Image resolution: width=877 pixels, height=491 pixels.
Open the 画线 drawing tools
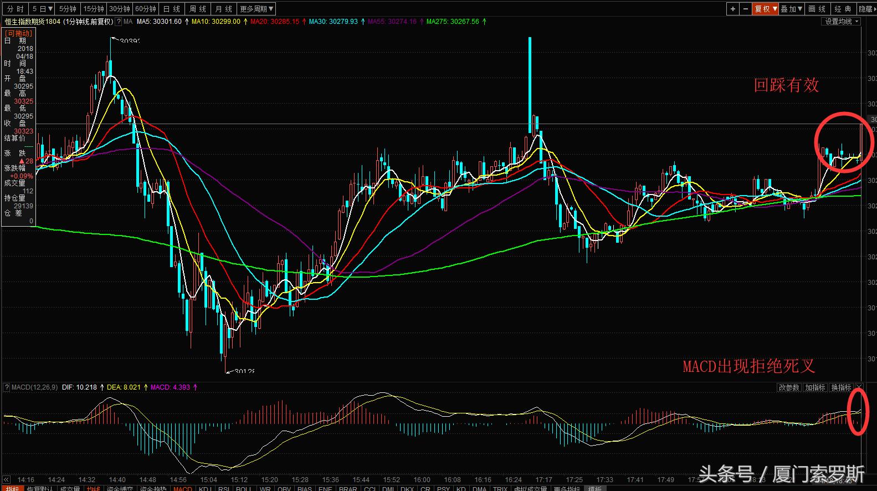(x=817, y=9)
